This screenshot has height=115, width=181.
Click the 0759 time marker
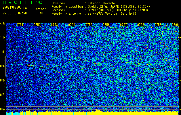pyautogui.click(x=158, y=25)
